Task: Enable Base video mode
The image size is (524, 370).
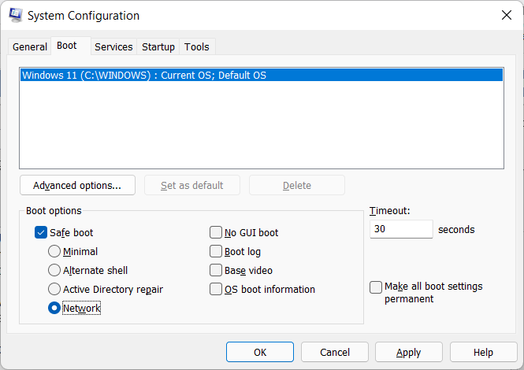Action: point(216,271)
